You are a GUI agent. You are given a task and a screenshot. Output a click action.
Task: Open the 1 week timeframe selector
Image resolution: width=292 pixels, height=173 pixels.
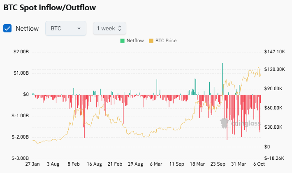tap(109, 28)
